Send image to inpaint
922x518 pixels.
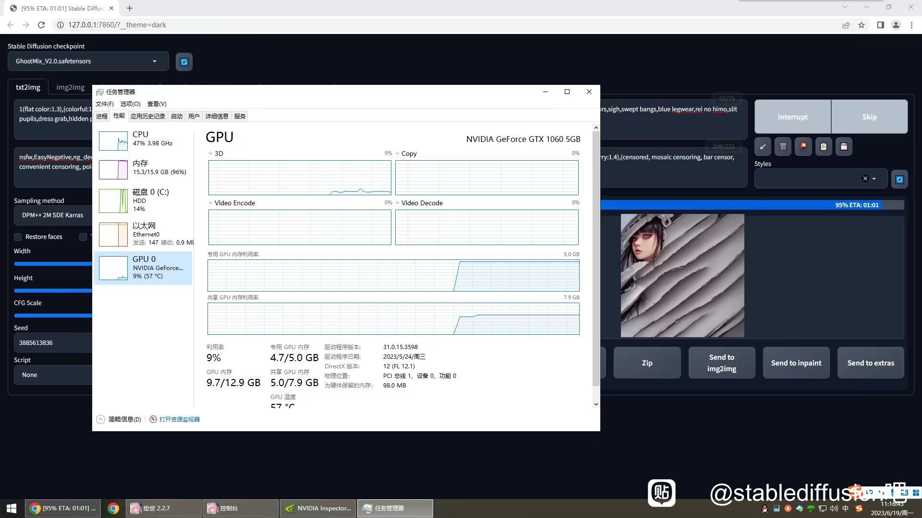point(796,363)
